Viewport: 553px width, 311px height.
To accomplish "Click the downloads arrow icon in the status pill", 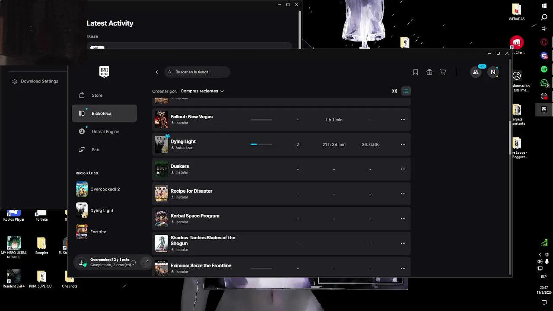I will 82,262.
